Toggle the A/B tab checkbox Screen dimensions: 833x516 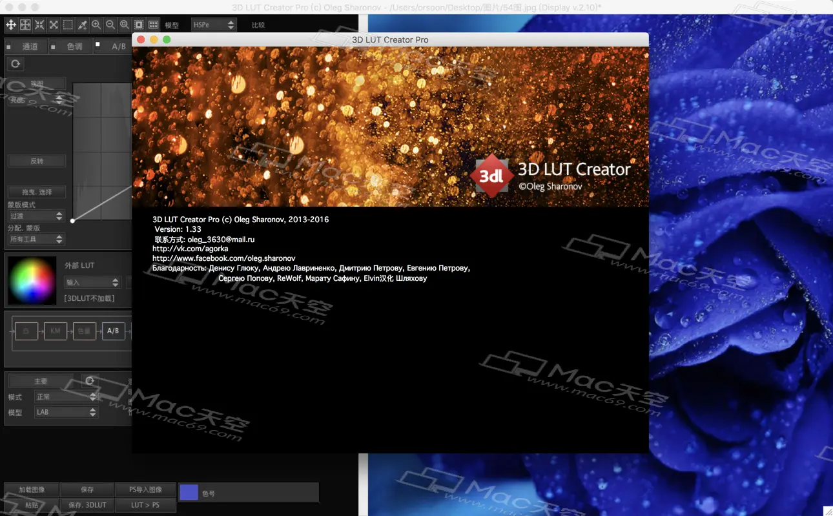pos(98,45)
